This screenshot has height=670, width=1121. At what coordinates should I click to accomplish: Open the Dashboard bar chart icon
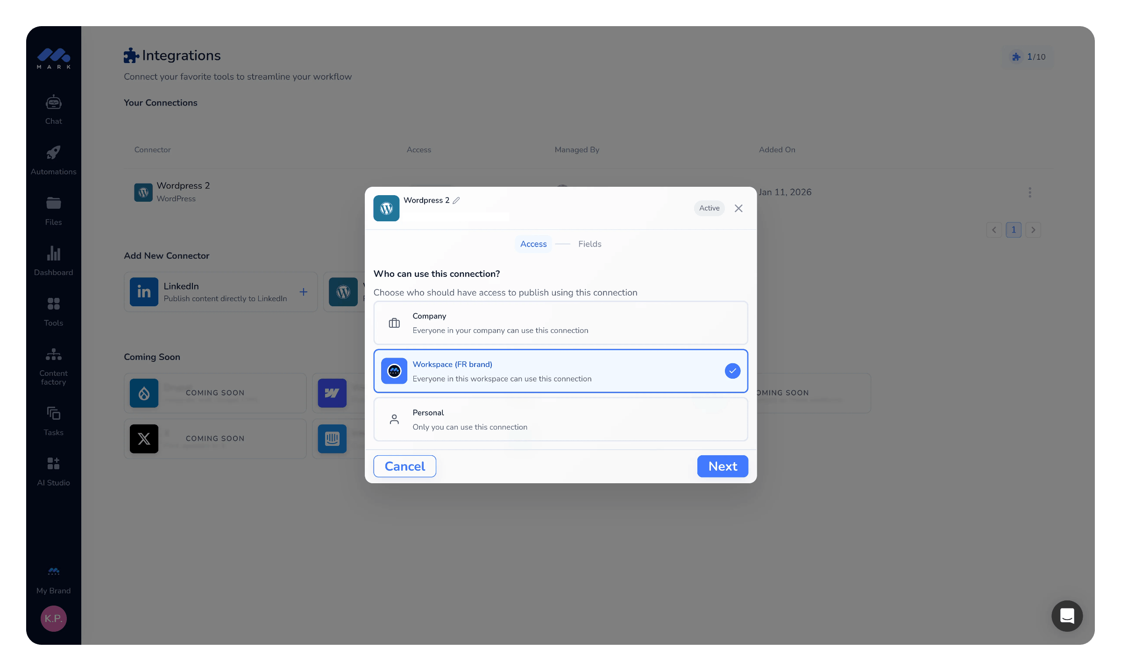tap(53, 253)
